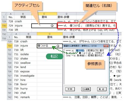Click inside the dialog's reference text box

point(86,67)
